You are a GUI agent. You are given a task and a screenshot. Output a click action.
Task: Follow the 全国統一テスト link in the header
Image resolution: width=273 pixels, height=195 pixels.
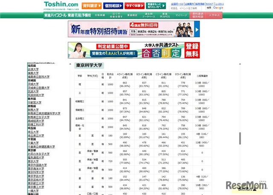[177, 4]
